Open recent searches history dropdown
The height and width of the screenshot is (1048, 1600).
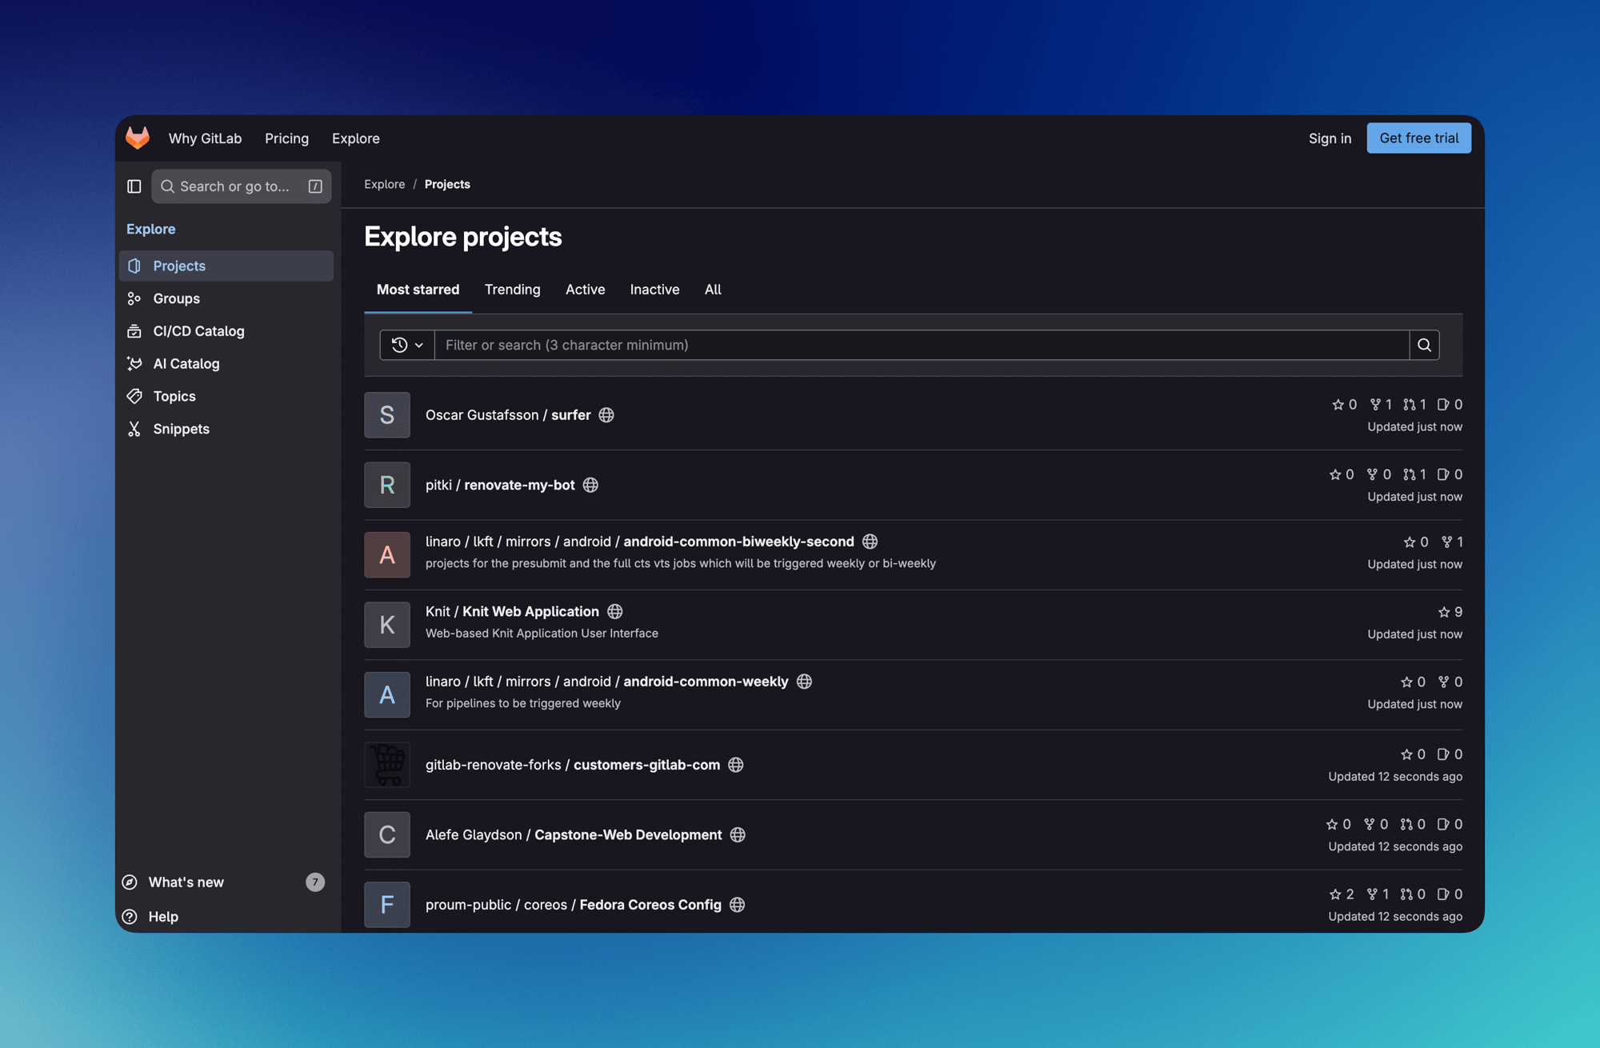[x=407, y=345]
